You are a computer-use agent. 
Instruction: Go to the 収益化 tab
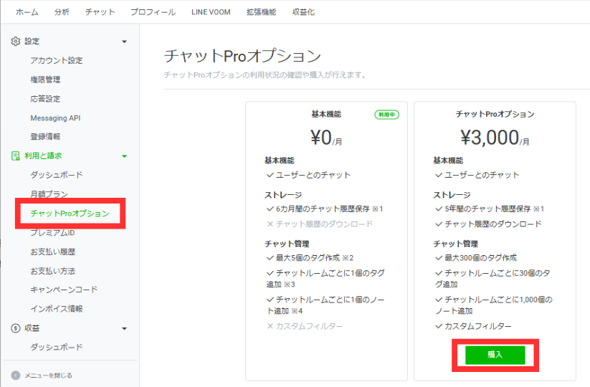[303, 12]
